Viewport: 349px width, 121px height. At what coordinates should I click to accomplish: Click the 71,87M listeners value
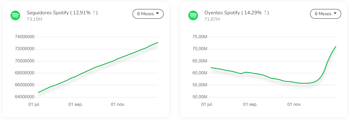pos(212,19)
